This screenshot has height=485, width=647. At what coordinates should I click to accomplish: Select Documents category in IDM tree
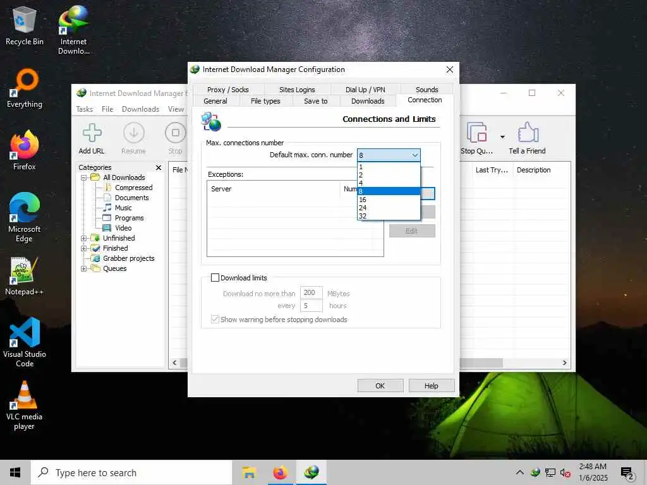(131, 198)
